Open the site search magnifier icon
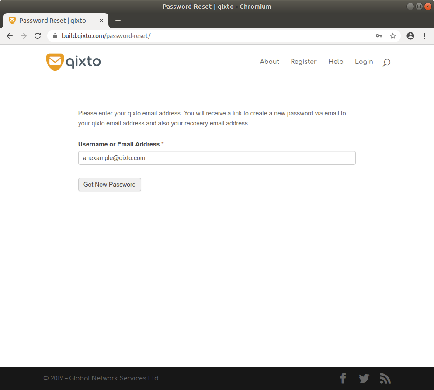 coord(386,63)
